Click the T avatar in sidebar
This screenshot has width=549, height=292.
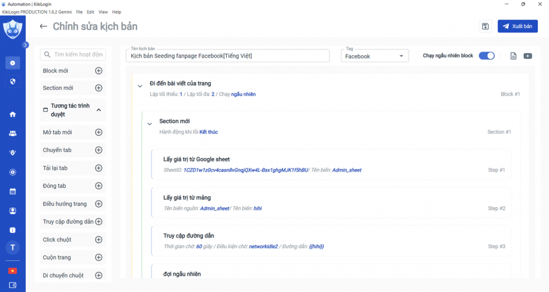click(x=12, y=248)
